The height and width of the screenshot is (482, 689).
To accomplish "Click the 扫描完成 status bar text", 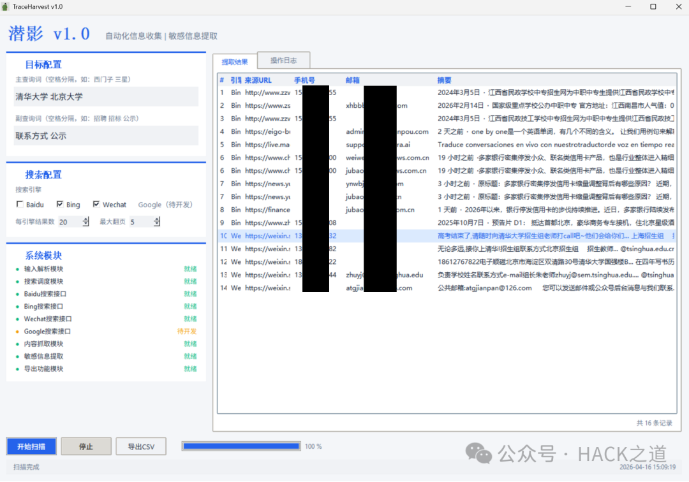I will click(x=26, y=467).
